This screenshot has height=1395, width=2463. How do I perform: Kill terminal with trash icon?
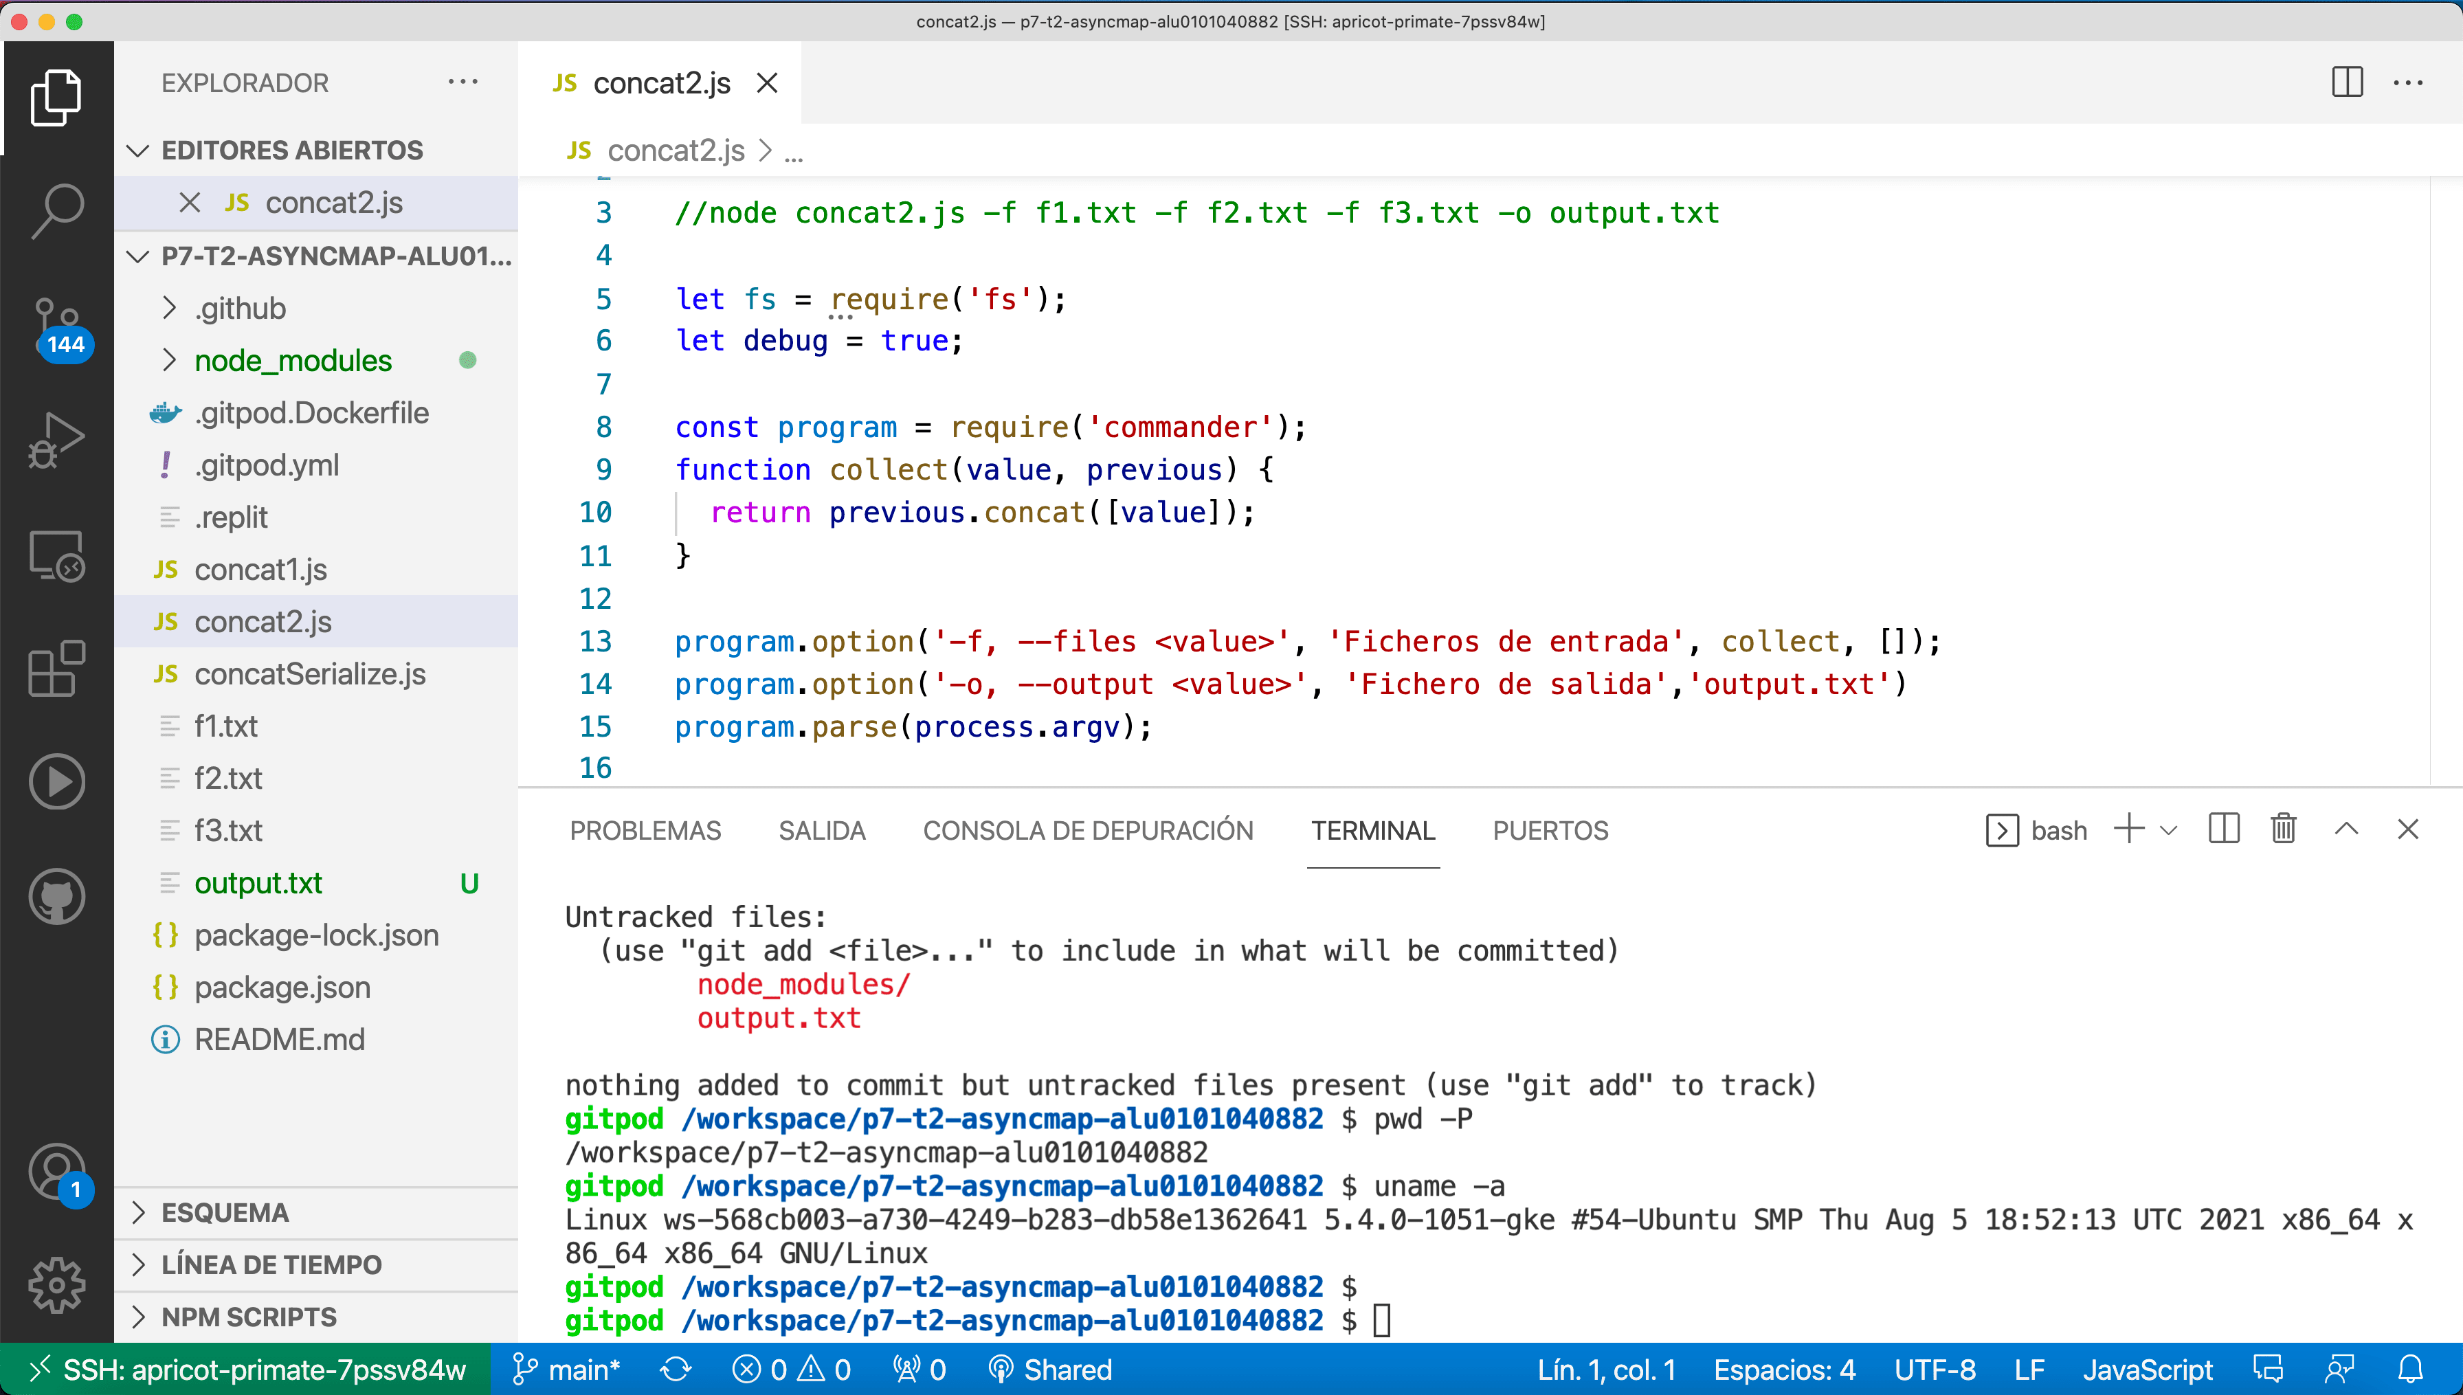point(2283,829)
